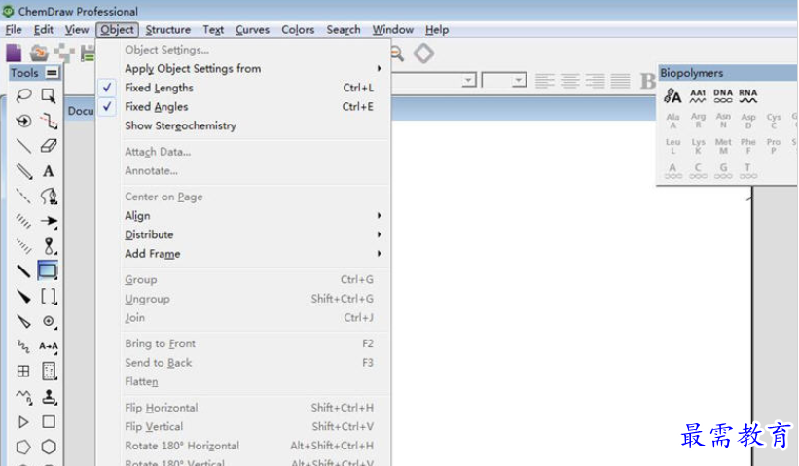This screenshot has width=799, height=466.
Task: Select the Hollow Wedge Bond tool
Action: pyautogui.click(x=23, y=321)
